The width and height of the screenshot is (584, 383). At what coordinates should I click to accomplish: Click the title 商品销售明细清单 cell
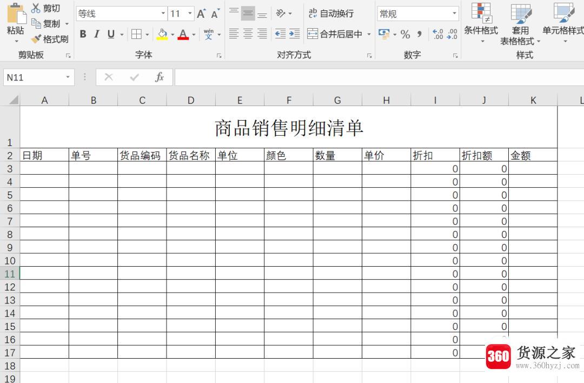click(289, 128)
